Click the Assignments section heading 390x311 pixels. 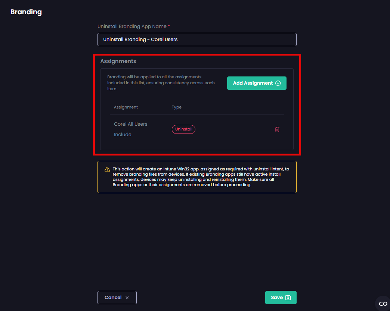pos(118,61)
